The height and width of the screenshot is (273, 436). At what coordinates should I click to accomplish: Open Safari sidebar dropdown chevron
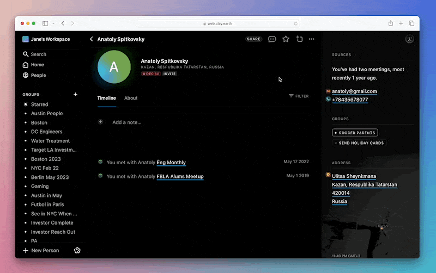point(52,23)
